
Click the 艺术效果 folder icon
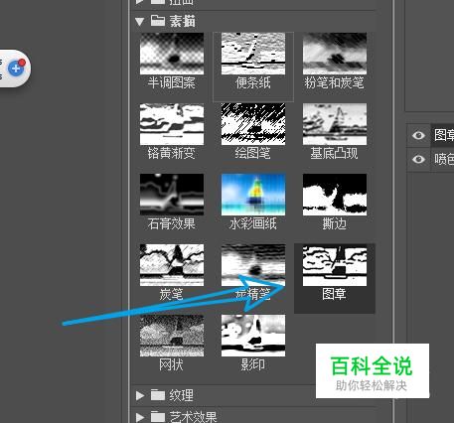(158, 416)
